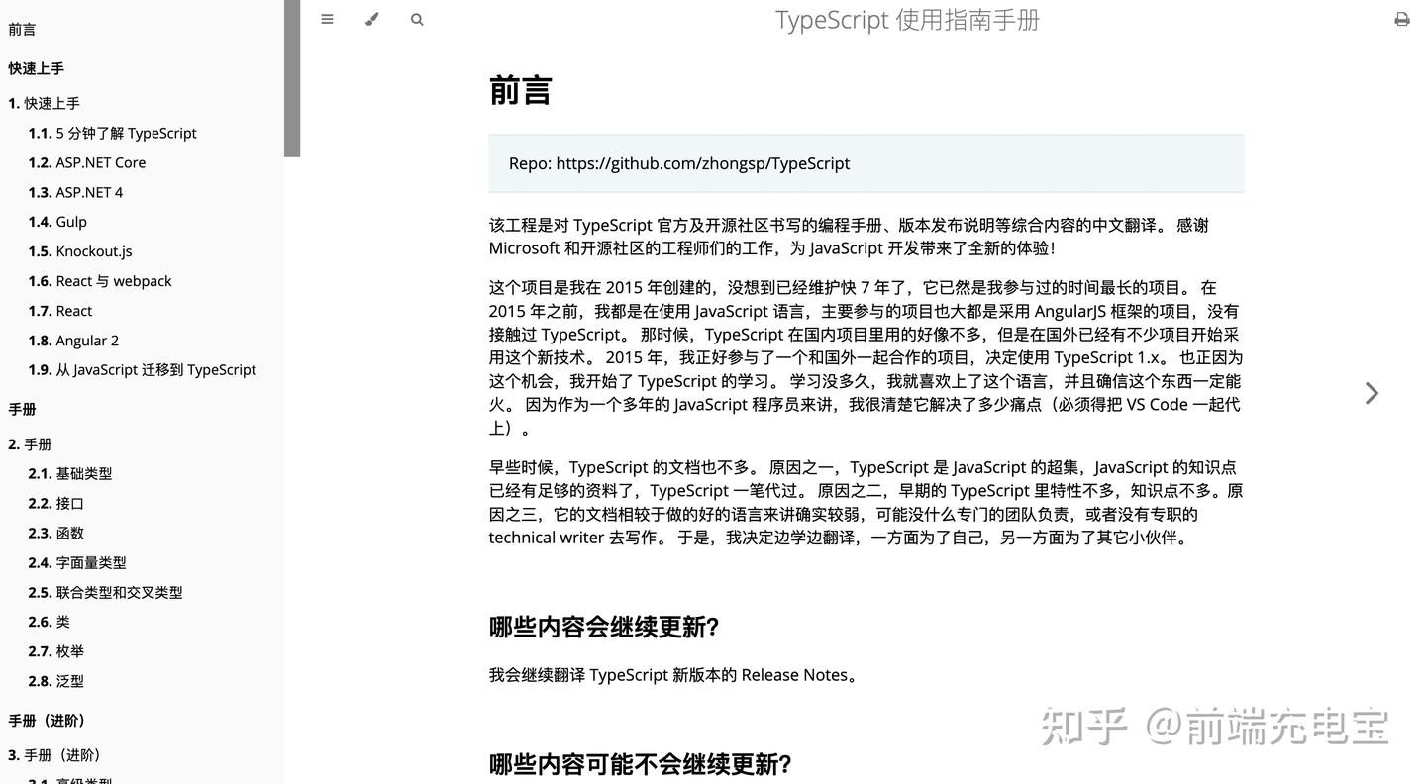Toggle the sidebar with the hamburger icon

[x=327, y=18]
